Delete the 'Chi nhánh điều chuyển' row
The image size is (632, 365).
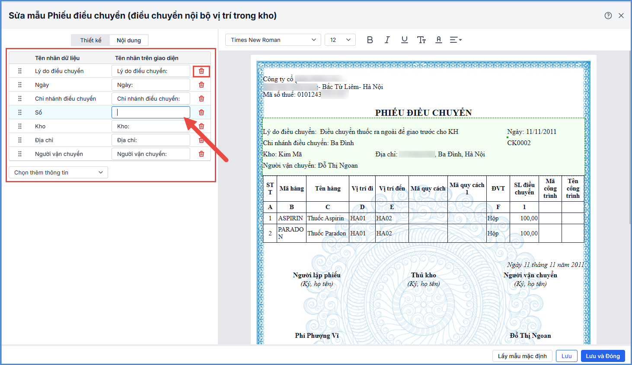click(201, 98)
